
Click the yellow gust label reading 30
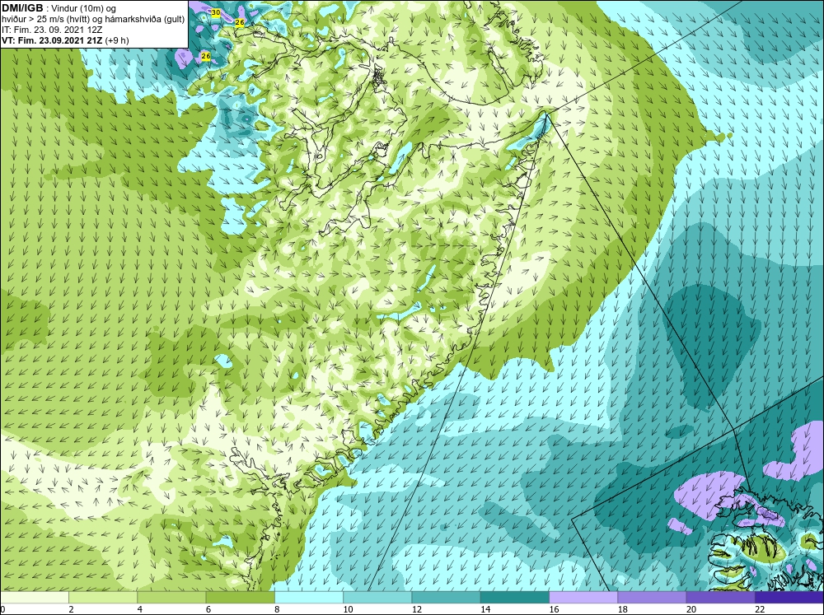215,12
